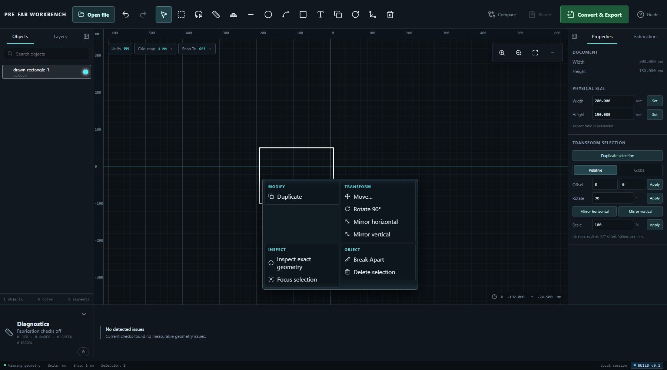Click the Convert & Export button
This screenshot has width=667, height=370.
pos(594,14)
